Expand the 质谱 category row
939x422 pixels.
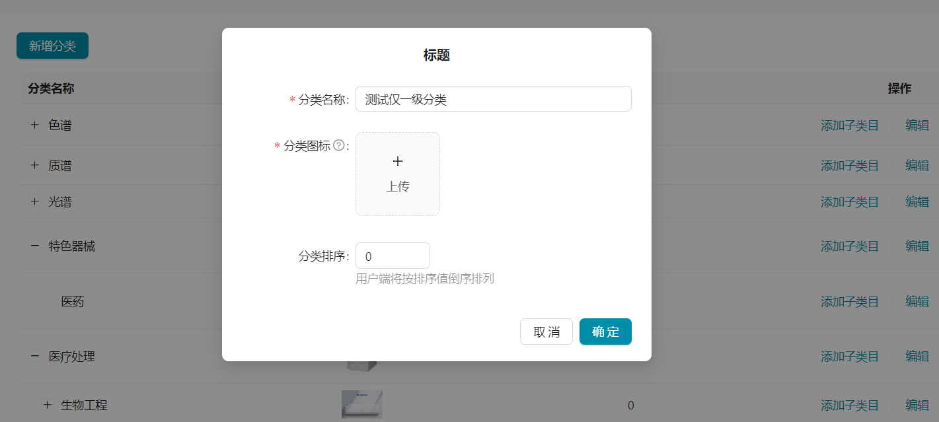[x=34, y=165]
